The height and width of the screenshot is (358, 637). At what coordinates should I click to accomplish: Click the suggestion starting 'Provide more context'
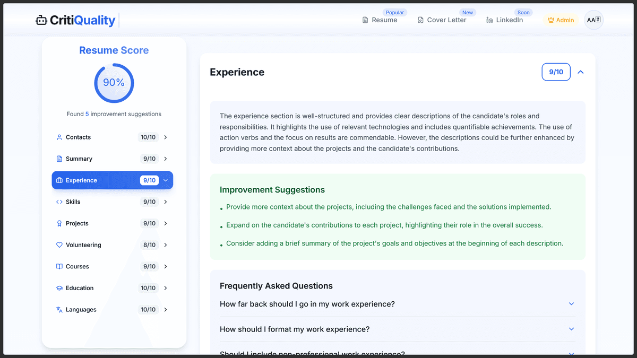click(389, 207)
